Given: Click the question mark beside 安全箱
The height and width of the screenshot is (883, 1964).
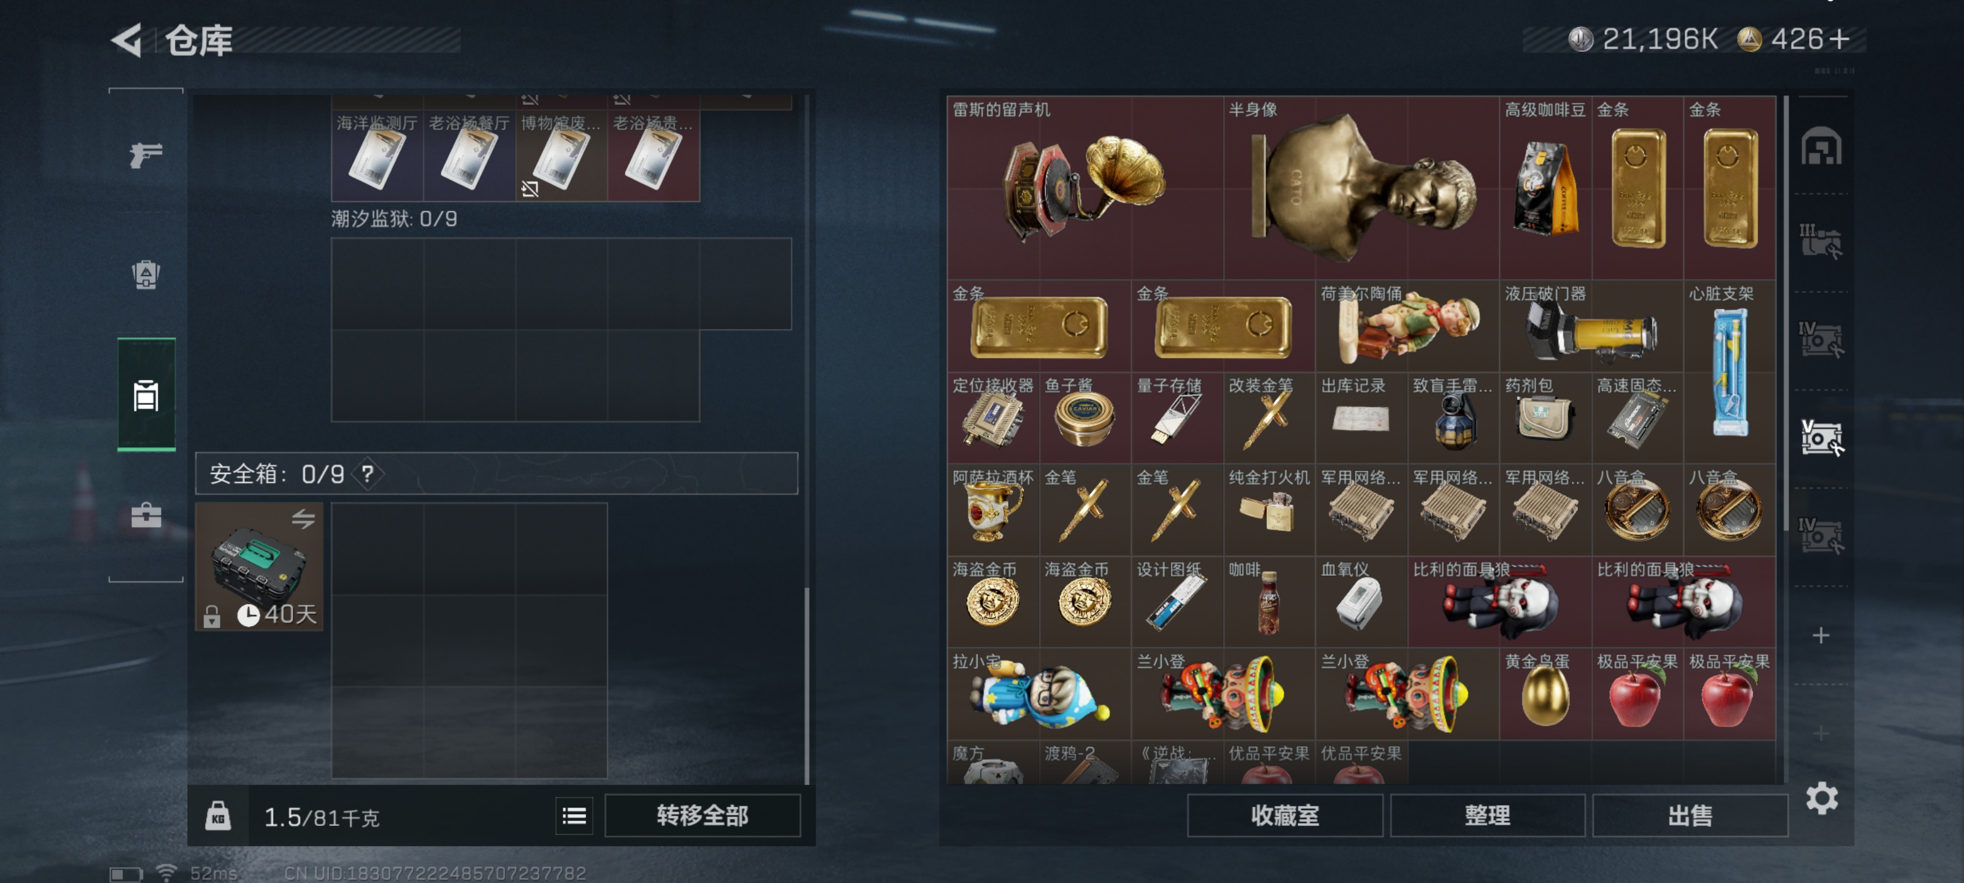Looking at the screenshot, I should [x=368, y=474].
